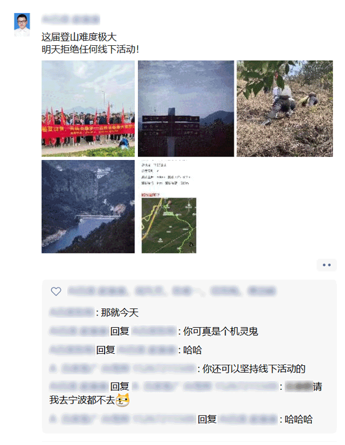Select the post text about 登山难度极大
345x445 pixels.
pos(79,37)
